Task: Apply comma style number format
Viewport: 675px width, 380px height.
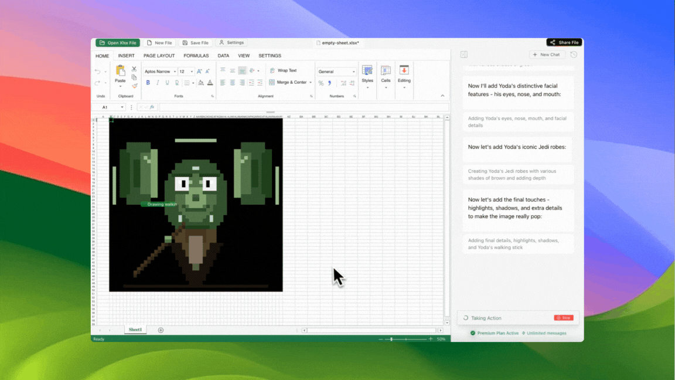Action: tap(330, 83)
